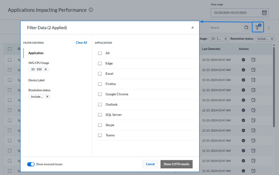Toggle Show snoozed issues switch
Viewport: 279px width, 175px height.
pyautogui.click(x=31, y=164)
